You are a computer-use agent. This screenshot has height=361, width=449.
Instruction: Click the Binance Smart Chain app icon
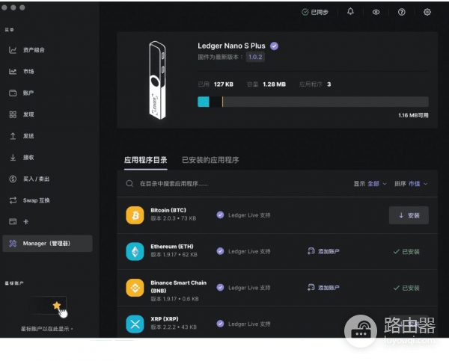click(135, 288)
